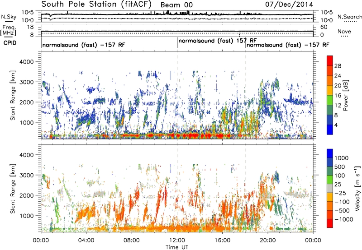Click the '04:00' time tick label

pos(86,241)
